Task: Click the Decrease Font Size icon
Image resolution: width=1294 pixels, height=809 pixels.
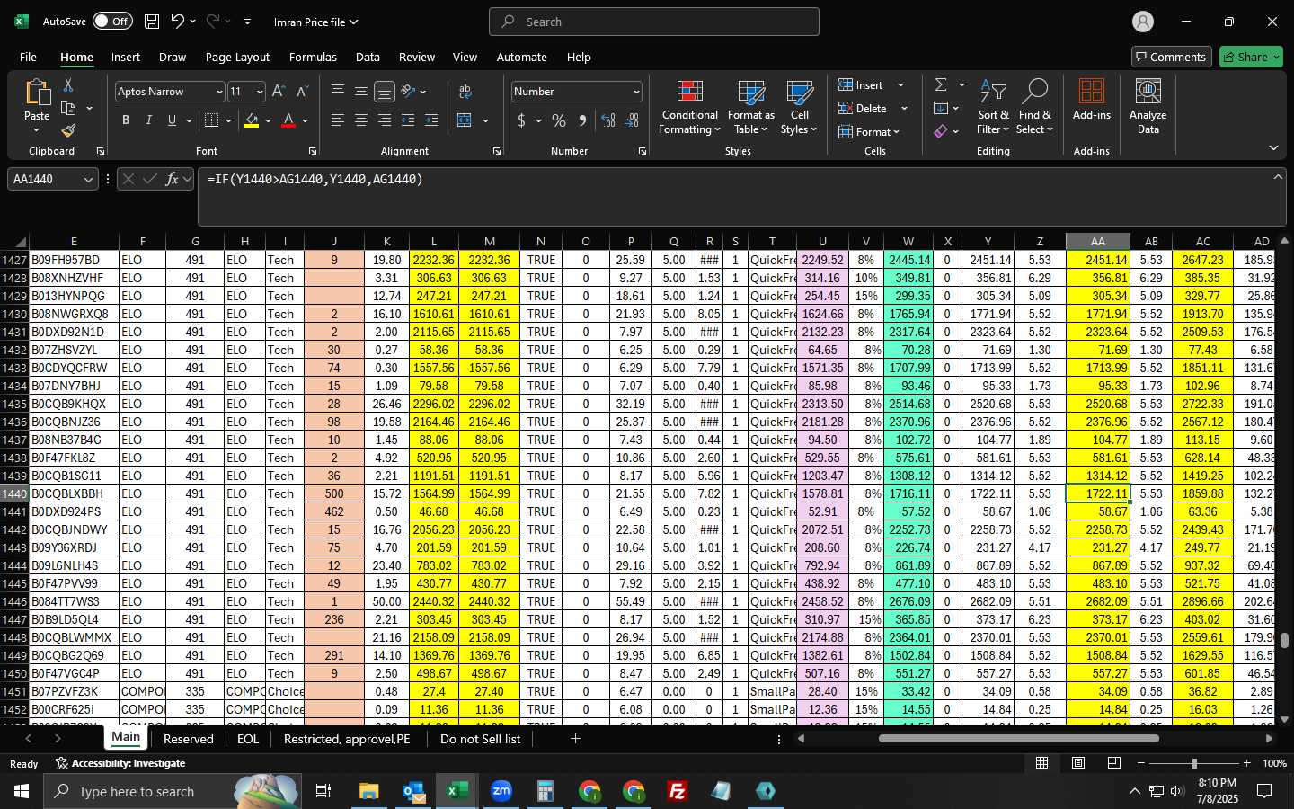Action: (x=302, y=92)
